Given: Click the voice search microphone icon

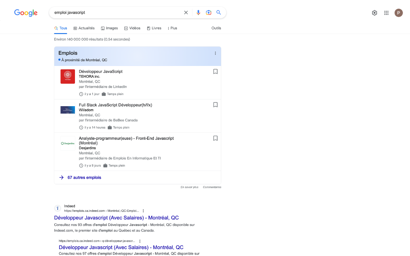Looking at the screenshot, I should point(199,12).
